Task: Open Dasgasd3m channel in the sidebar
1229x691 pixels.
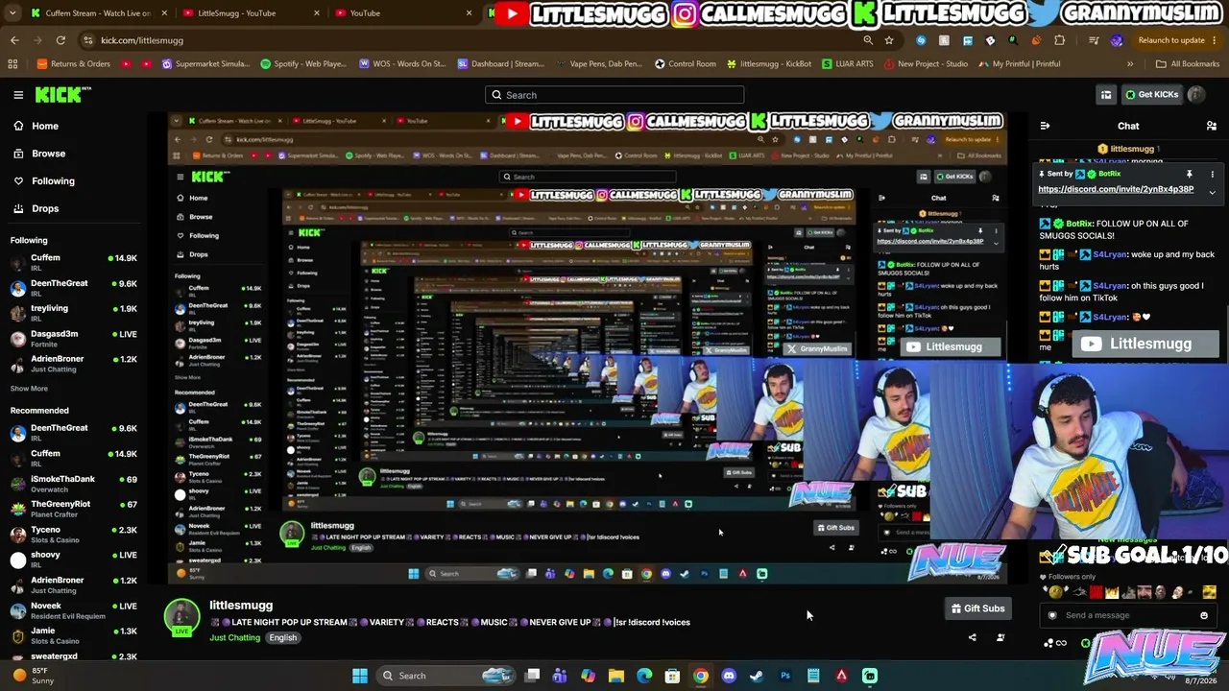Action: point(73,338)
